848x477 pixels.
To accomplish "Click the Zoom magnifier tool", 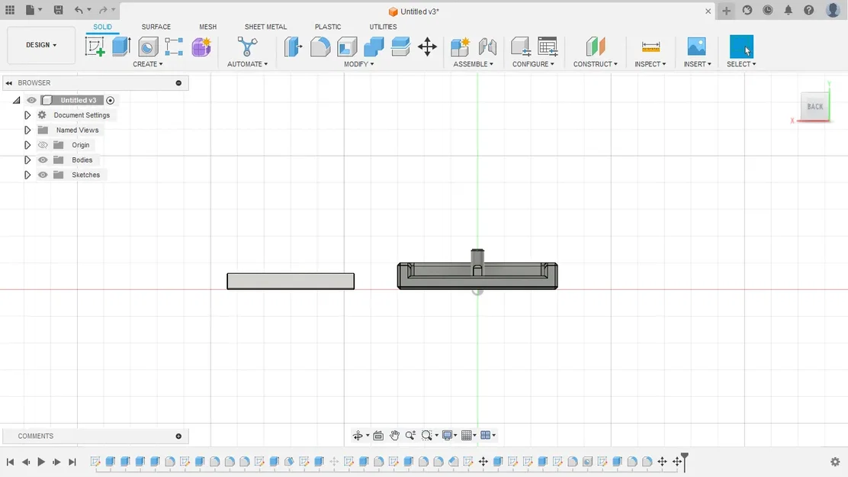I will point(410,435).
